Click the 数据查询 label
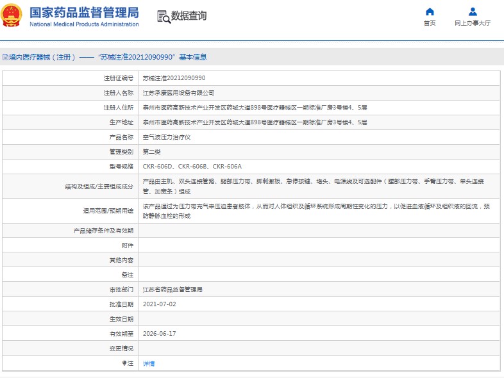Screen dimensions: 504x378 pyautogui.click(x=189, y=16)
